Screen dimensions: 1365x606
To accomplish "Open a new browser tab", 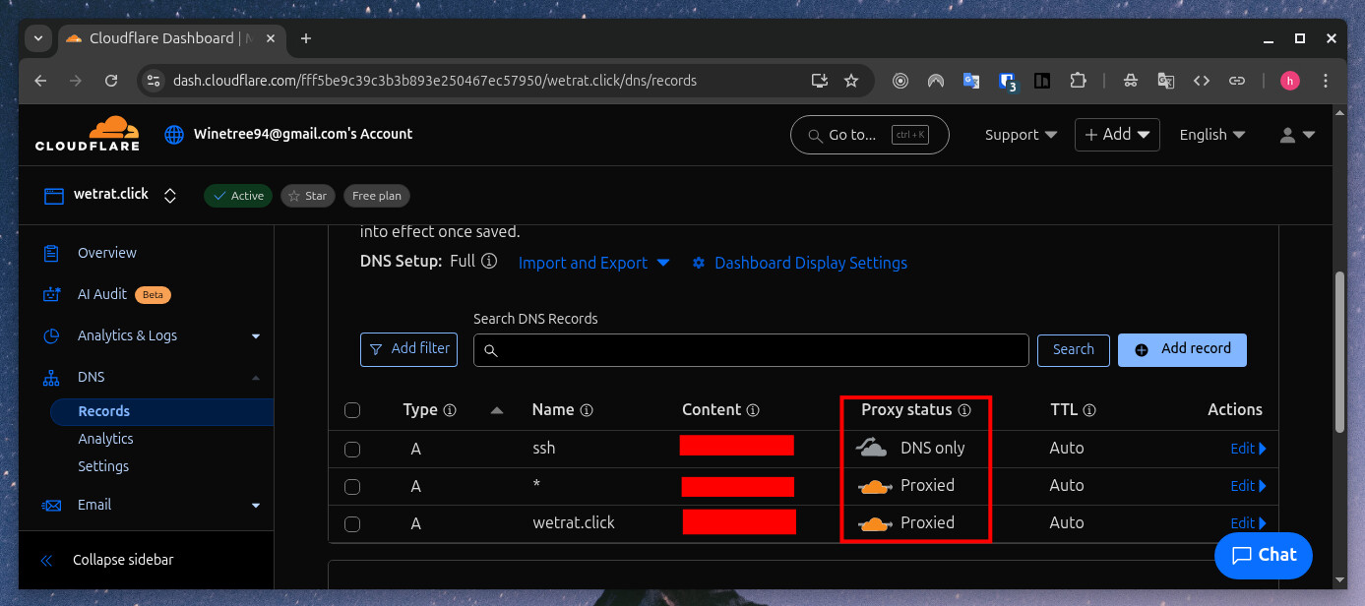I will (x=306, y=38).
